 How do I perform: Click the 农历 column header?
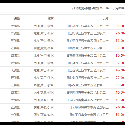point(106,18)
